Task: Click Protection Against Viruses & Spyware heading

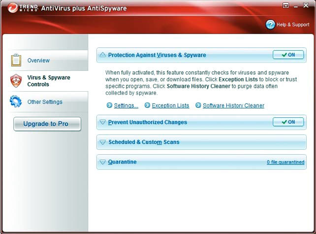Action: coord(157,55)
